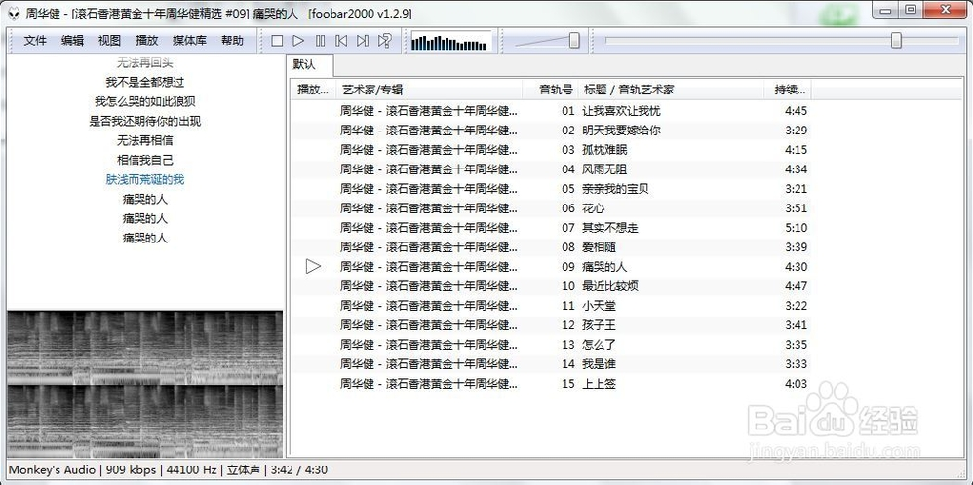
Task: Sort by 音轨号 column header
Action: point(550,90)
